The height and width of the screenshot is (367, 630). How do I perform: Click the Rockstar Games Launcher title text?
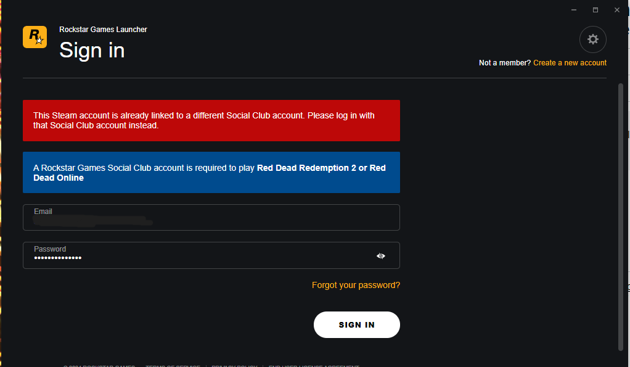pos(103,30)
